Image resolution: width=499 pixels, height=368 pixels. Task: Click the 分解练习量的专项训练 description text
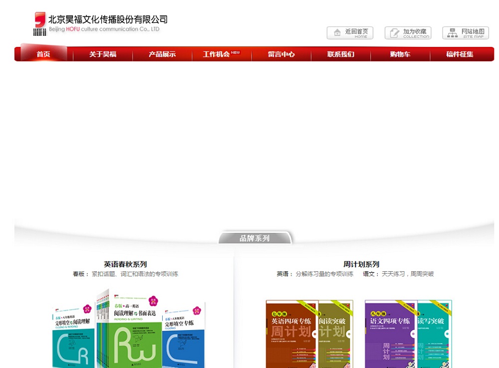[325, 274]
